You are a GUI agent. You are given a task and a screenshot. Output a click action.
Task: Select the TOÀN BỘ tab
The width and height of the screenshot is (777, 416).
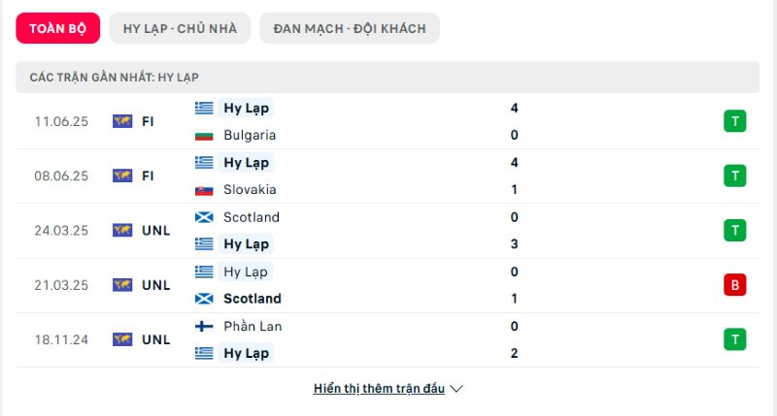58,28
